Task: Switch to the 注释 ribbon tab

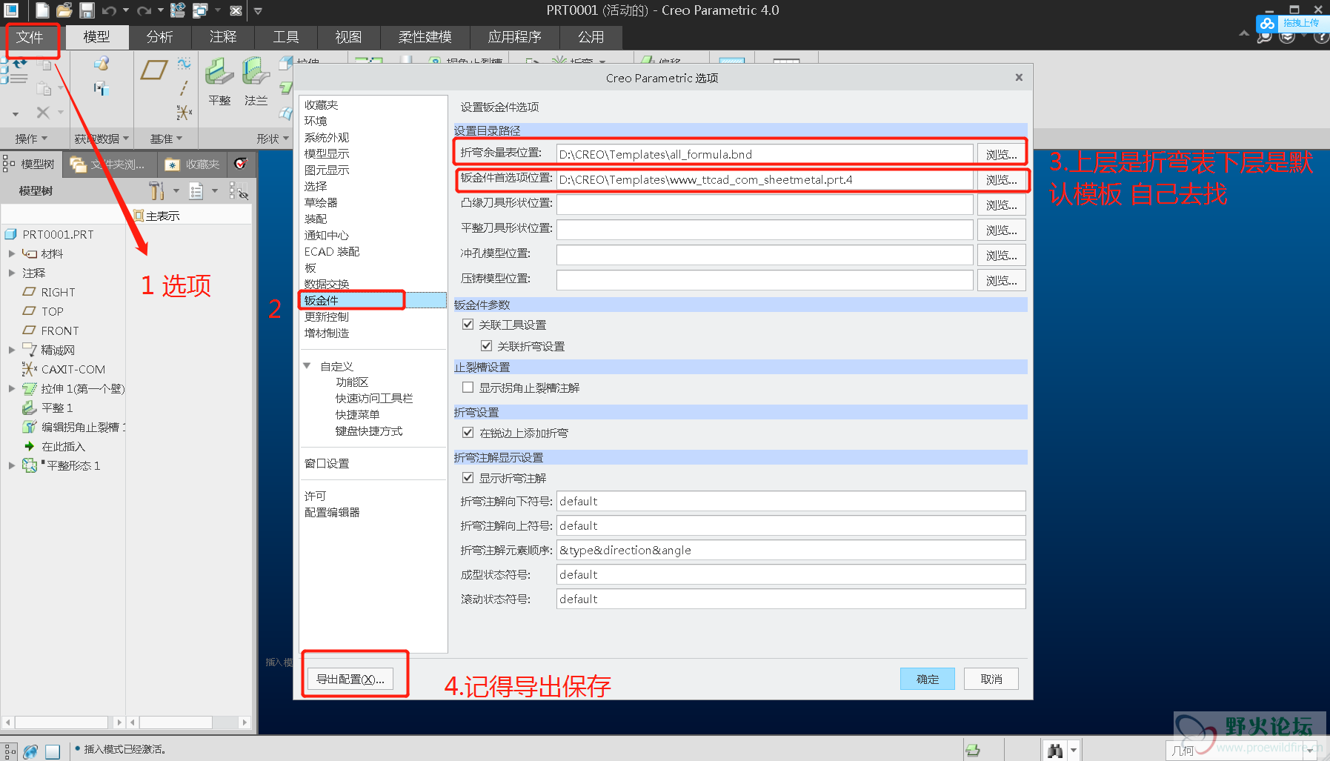Action: [223, 37]
